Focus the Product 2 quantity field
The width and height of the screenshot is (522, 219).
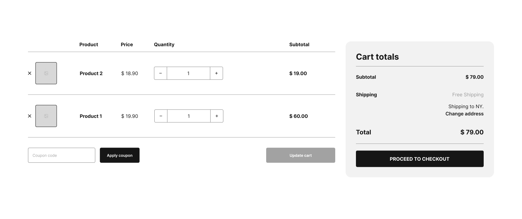(188, 73)
